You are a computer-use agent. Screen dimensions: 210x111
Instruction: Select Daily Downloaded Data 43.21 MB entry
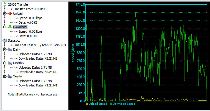click(38, 59)
